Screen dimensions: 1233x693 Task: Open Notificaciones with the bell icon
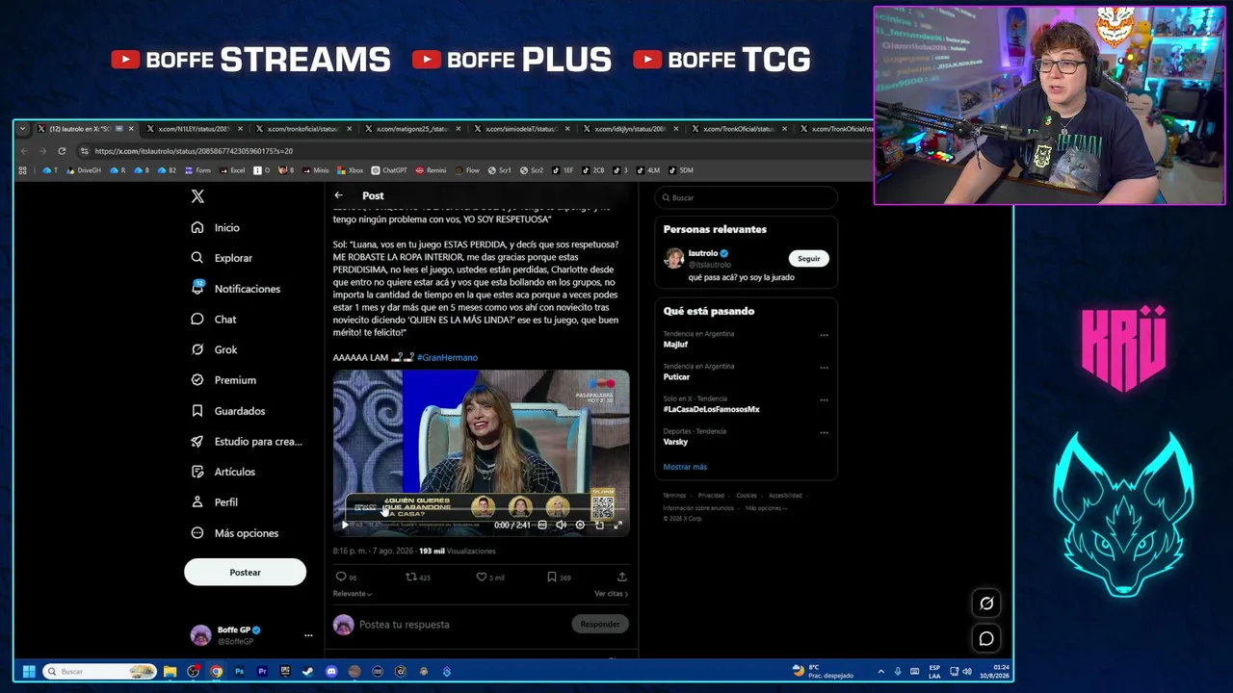235,289
